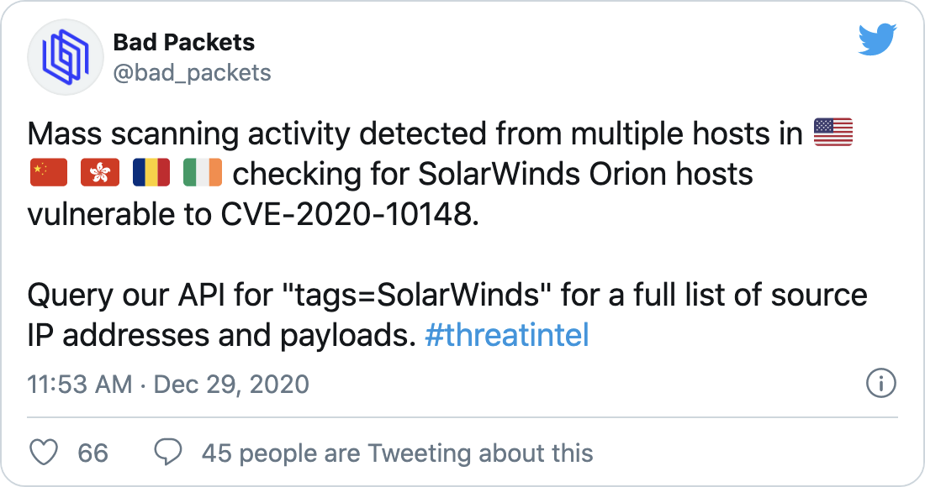Click the CVE-2020-10148 text in tweet

pos(349,214)
